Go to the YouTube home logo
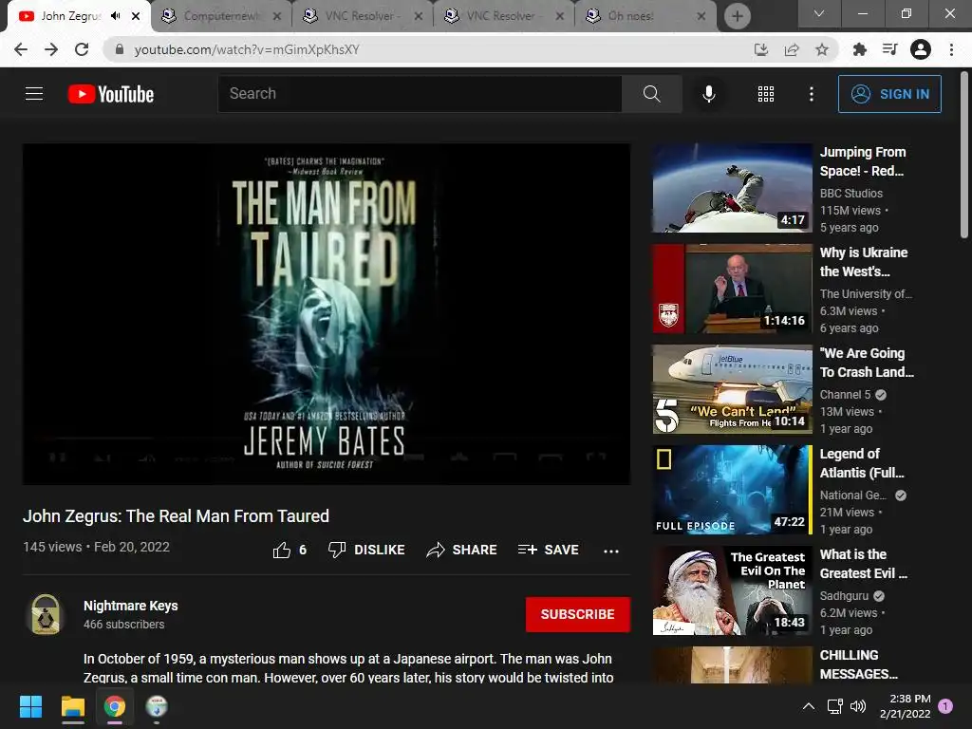 coord(111,94)
